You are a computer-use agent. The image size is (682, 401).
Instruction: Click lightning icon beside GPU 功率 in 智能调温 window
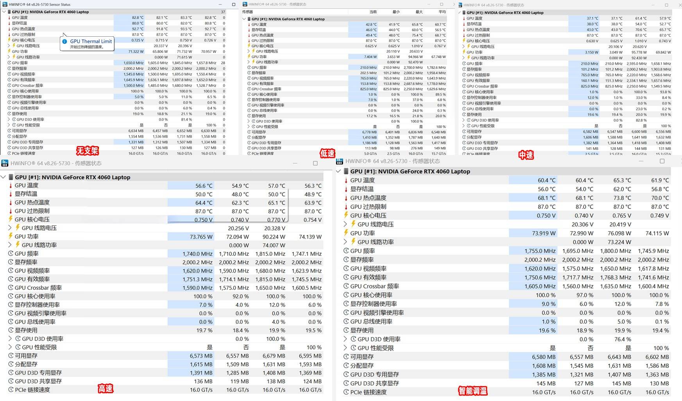[345, 233]
